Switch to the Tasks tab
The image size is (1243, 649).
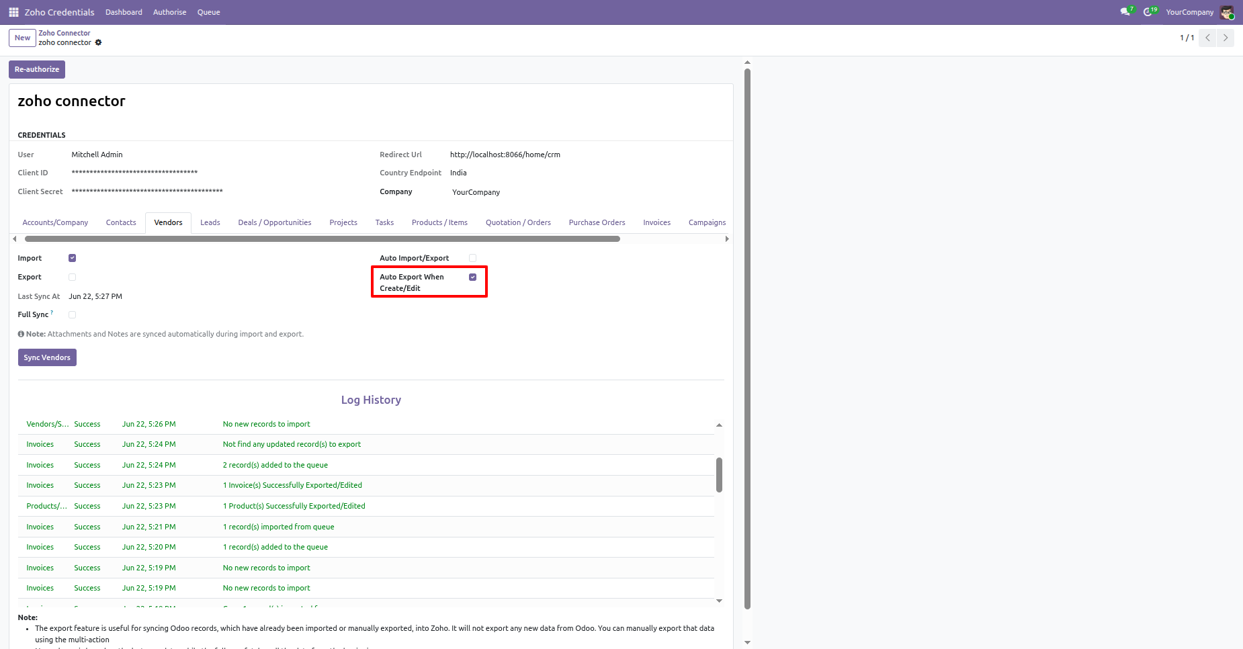(384, 222)
